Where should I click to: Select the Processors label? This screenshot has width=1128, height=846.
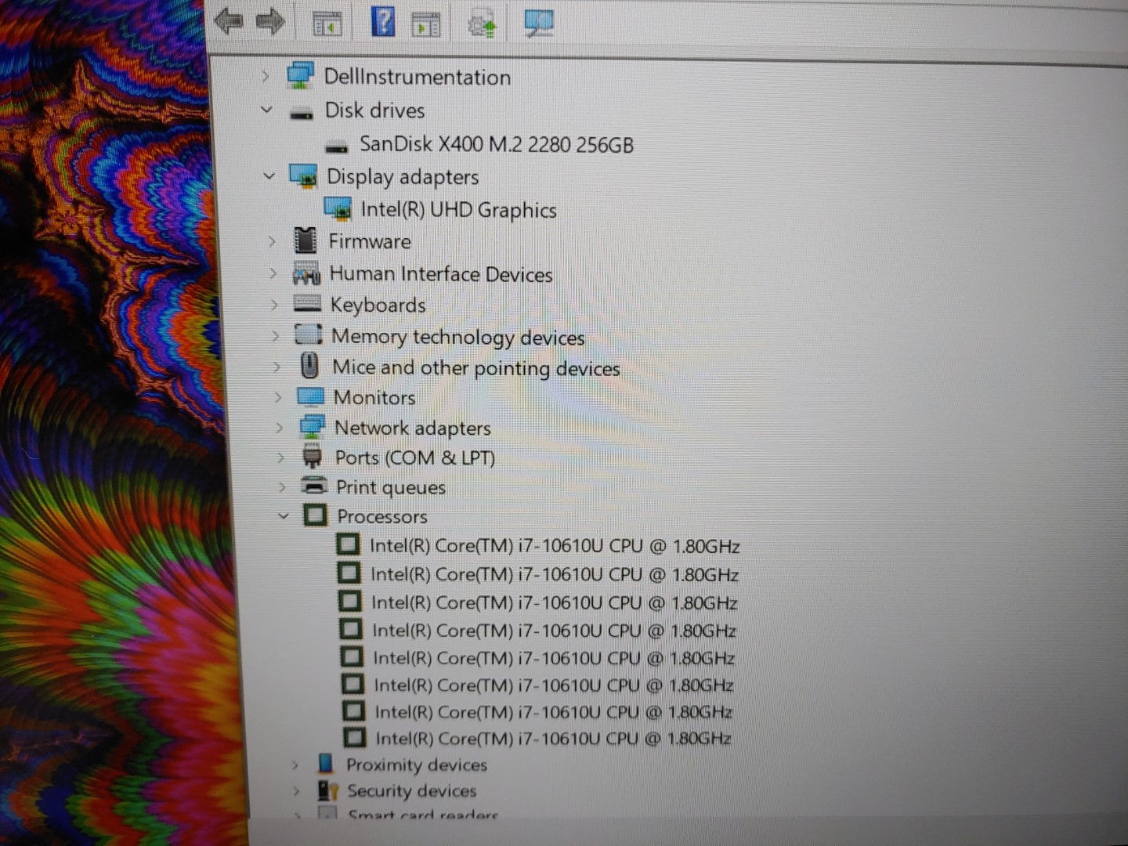click(382, 517)
